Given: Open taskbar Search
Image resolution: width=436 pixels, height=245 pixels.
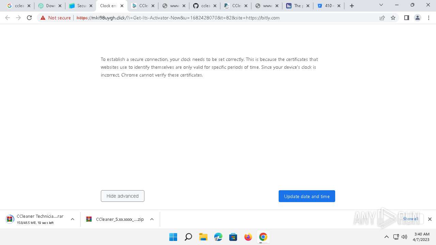Looking at the screenshot, I should click(188, 237).
